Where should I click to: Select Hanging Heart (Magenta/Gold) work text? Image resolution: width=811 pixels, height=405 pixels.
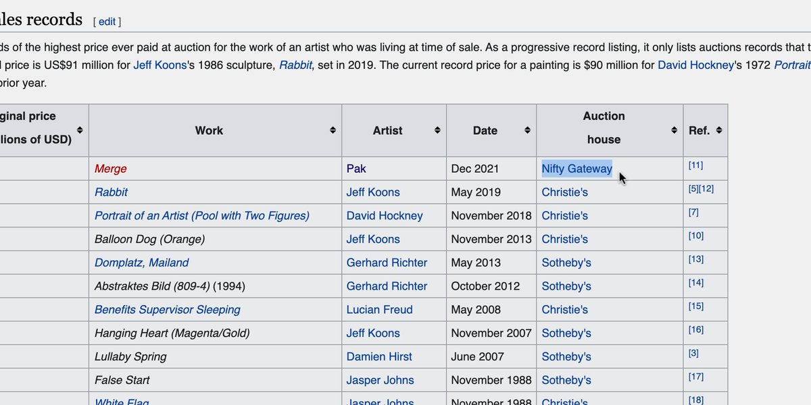click(x=172, y=333)
